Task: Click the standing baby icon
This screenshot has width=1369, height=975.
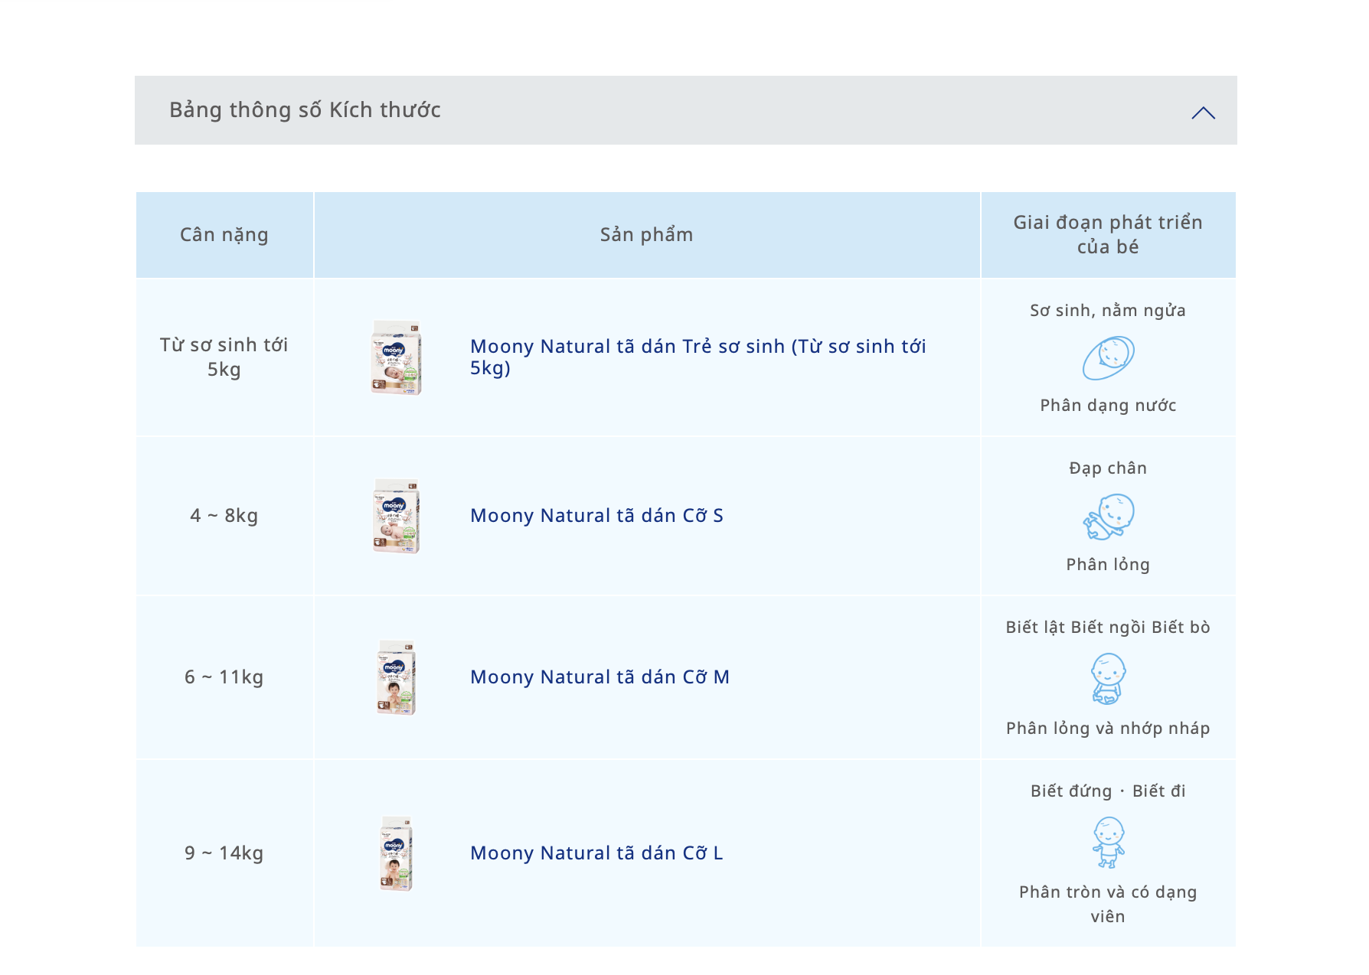Action: click(x=1108, y=842)
